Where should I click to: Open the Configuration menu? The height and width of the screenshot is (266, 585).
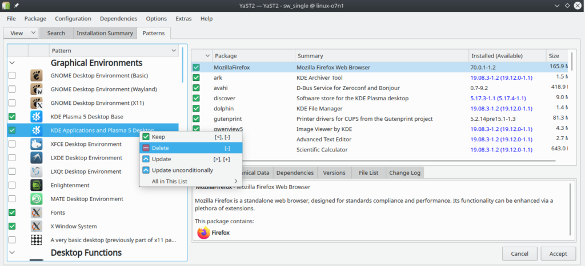pos(73,19)
